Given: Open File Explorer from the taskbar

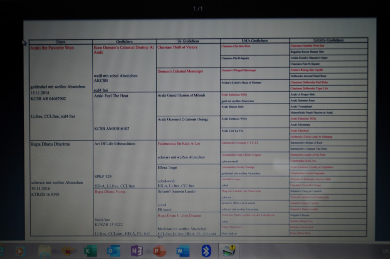Looking at the screenshot, I should coord(45,251).
